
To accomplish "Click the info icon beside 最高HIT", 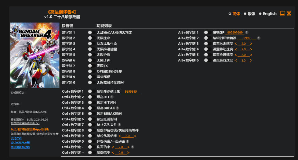I will coord(112,97).
